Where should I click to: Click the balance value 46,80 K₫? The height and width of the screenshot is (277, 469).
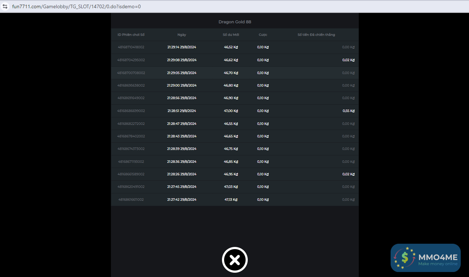(231, 86)
